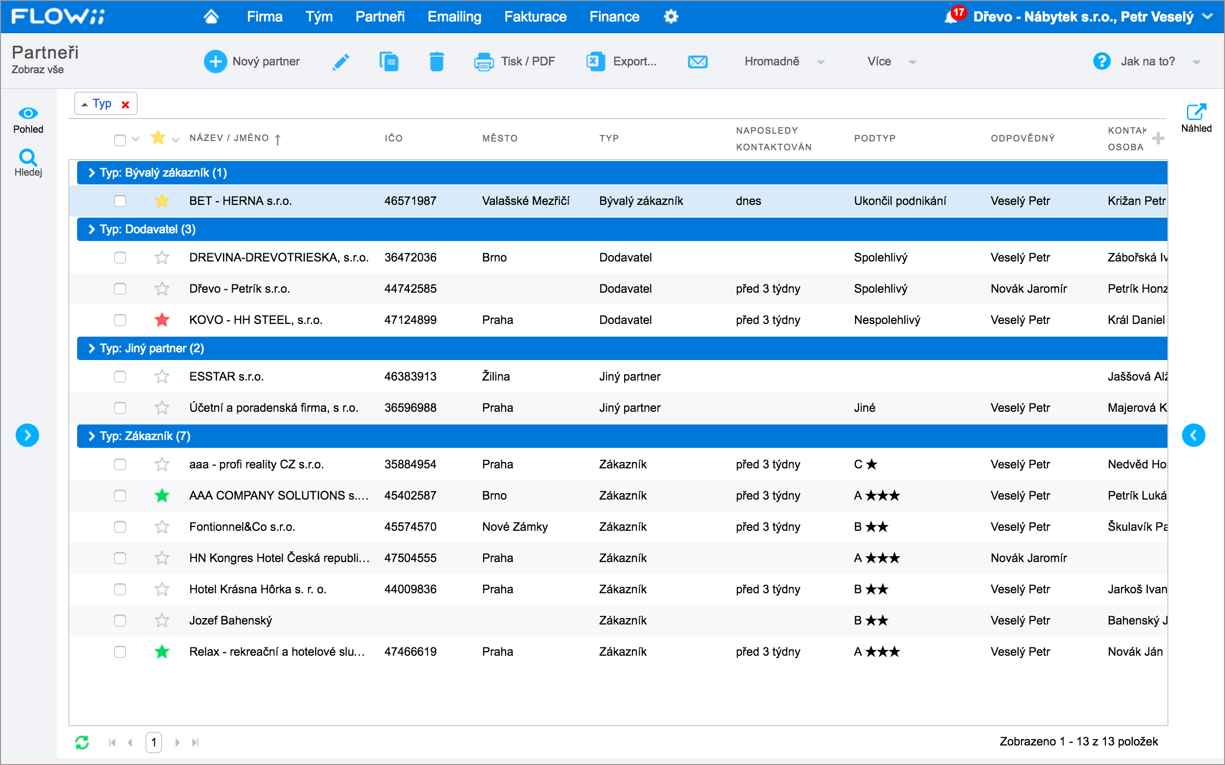Click the FLOWii logo
The width and height of the screenshot is (1225, 765).
[x=58, y=17]
